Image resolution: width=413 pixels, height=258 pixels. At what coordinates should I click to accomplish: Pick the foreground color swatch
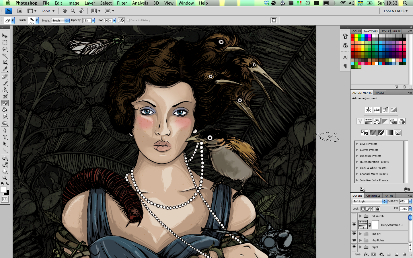3,189
